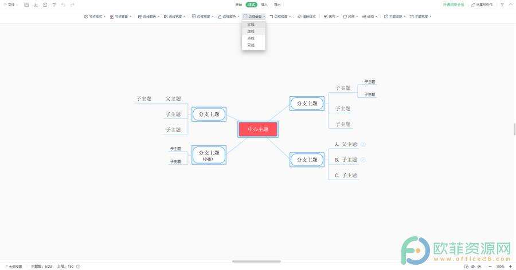Open the 边框弧度 dropdown
This screenshot has height=270, width=516.
280,17
